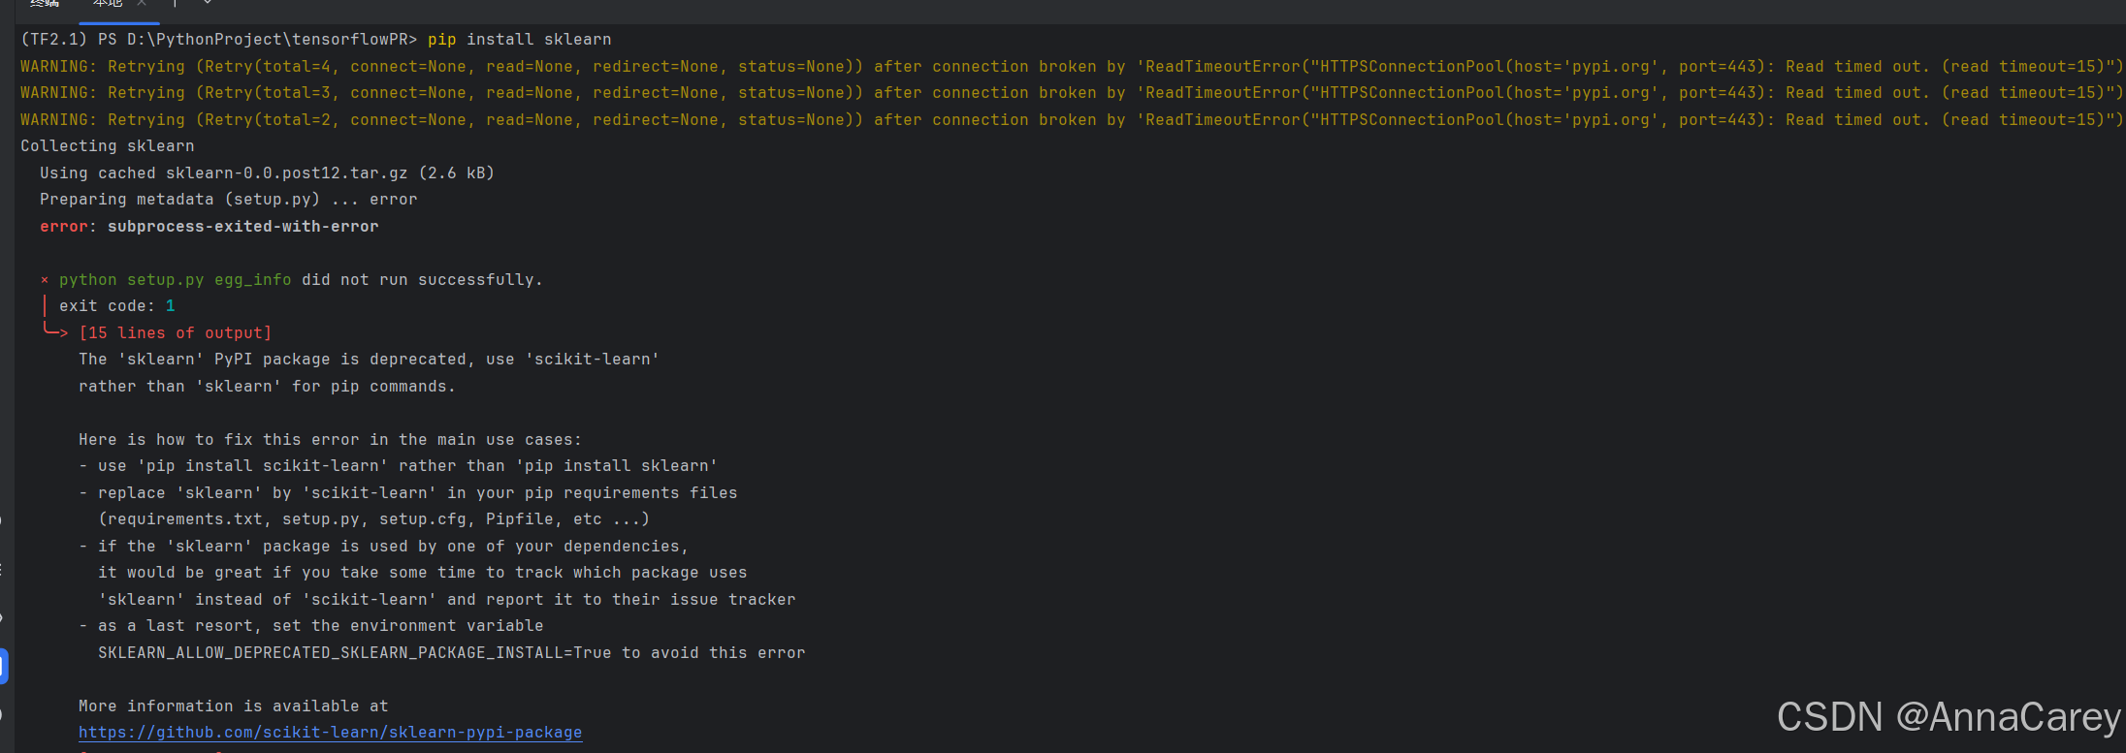Click the red 'error' label before subprocess-exited-with-error

[x=64, y=227]
